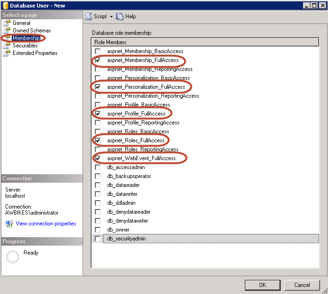328x294 pixels.
Task: Check the db_ddladmin checkbox
Action: (98, 203)
